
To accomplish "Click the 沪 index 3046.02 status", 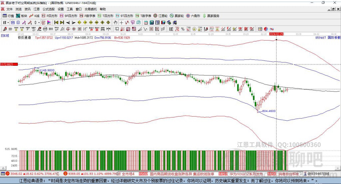I will (x=33, y=174).
